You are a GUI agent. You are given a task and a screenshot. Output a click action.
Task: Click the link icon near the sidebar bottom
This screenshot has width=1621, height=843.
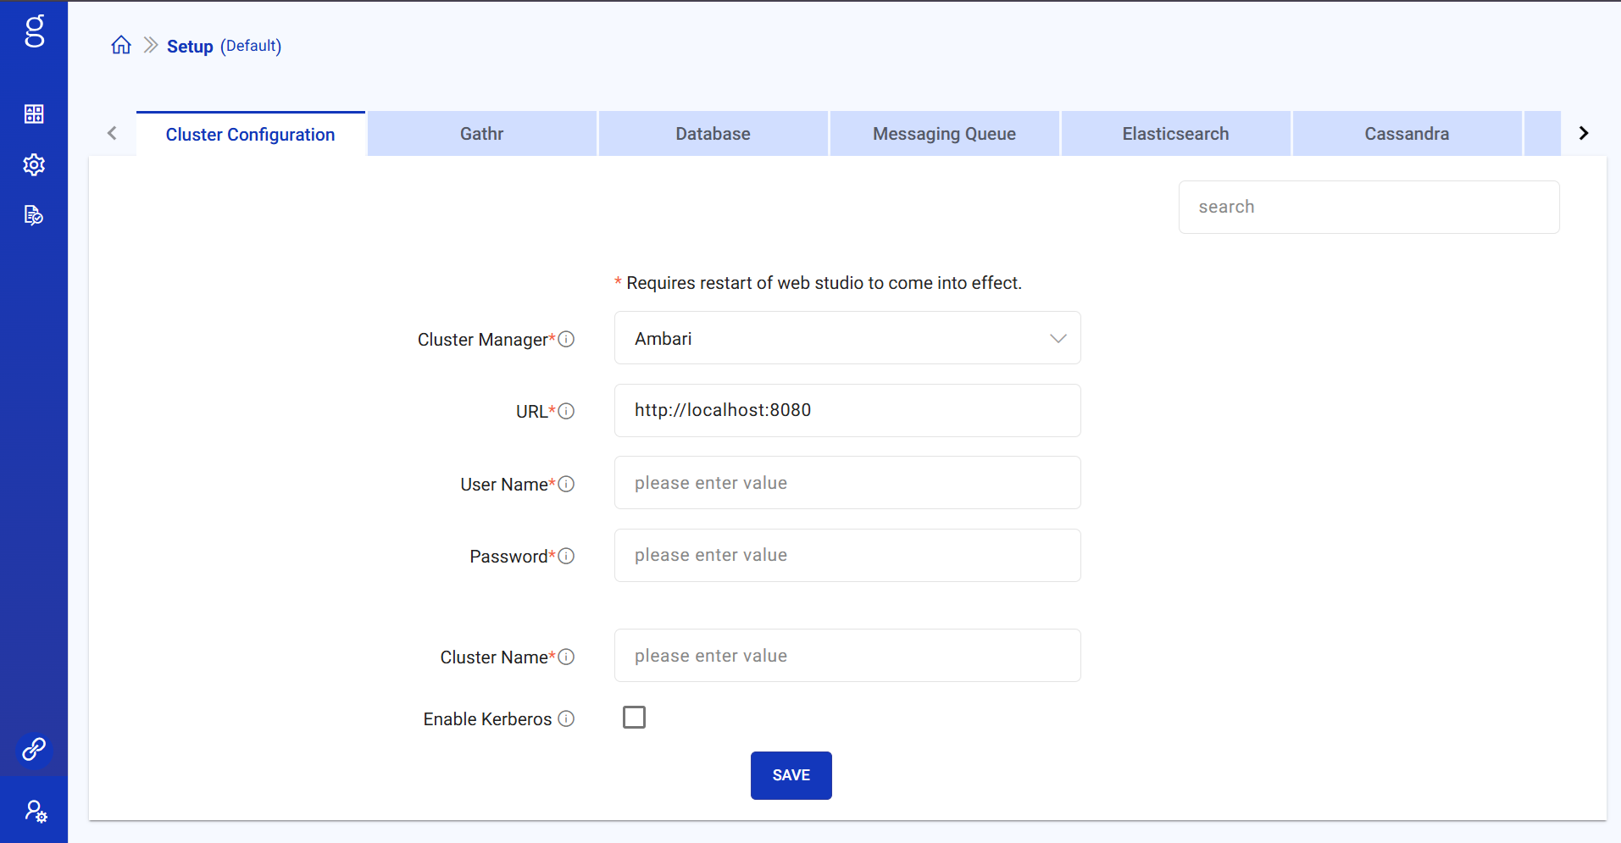pos(34,749)
